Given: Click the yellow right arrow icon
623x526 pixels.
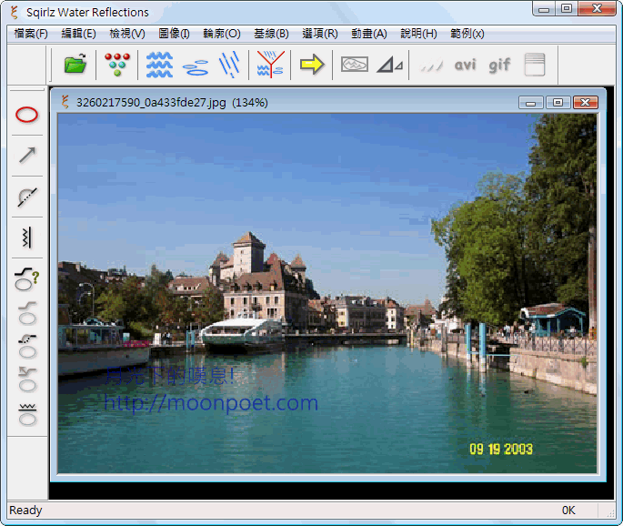Looking at the screenshot, I should point(312,65).
